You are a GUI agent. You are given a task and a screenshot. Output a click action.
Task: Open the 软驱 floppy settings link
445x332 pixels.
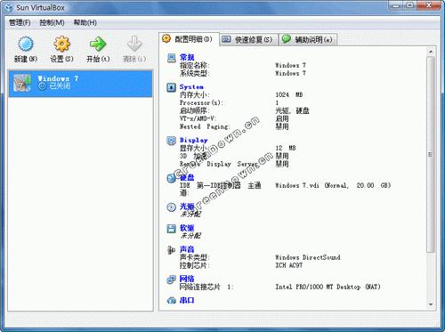coord(187,228)
